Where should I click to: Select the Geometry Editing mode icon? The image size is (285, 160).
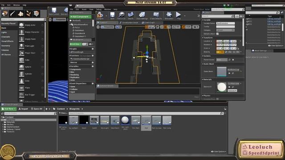click(x=37, y=14)
